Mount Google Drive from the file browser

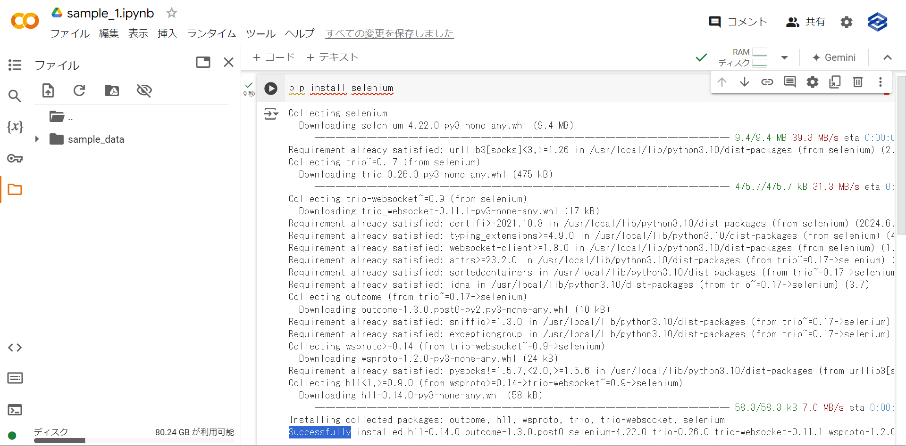coord(112,90)
